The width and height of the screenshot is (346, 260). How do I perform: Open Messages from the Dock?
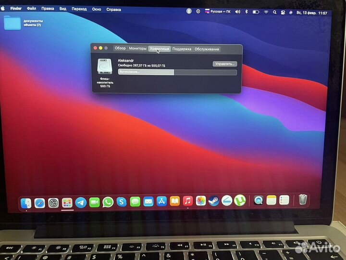[x=135, y=202]
